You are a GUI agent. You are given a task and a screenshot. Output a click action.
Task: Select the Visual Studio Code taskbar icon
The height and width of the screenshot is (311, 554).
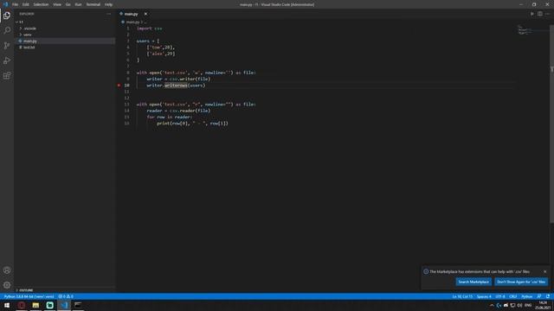click(64, 305)
